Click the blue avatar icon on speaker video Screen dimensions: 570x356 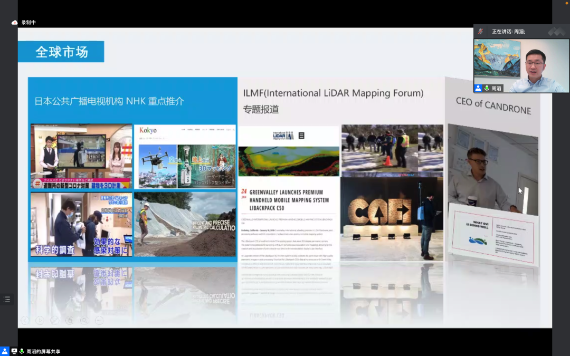pos(478,89)
